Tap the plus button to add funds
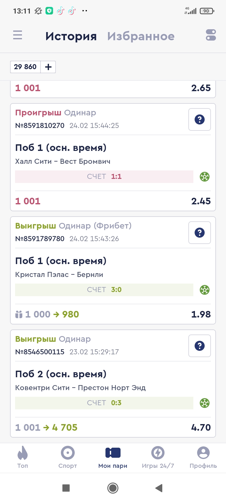The image size is (226, 503). point(48,67)
